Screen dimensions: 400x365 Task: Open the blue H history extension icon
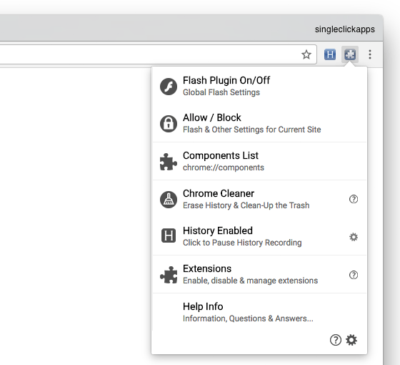(330, 54)
